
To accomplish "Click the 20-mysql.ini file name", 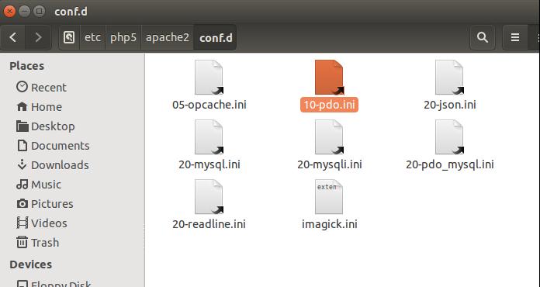I will click(209, 164).
